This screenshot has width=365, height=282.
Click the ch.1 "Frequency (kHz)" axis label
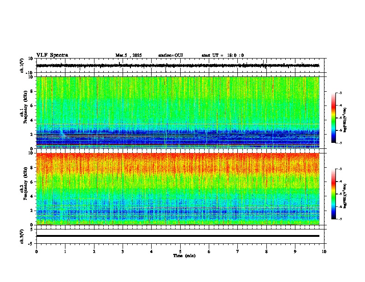tap(25, 107)
